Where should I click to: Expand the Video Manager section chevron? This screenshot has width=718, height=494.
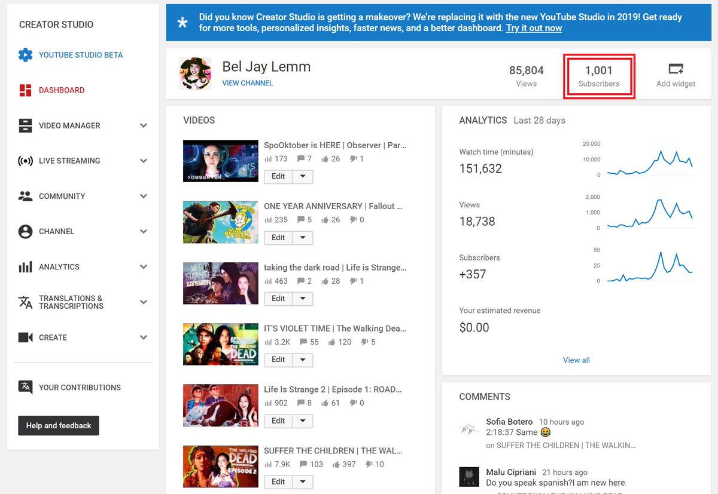pyautogui.click(x=144, y=125)
